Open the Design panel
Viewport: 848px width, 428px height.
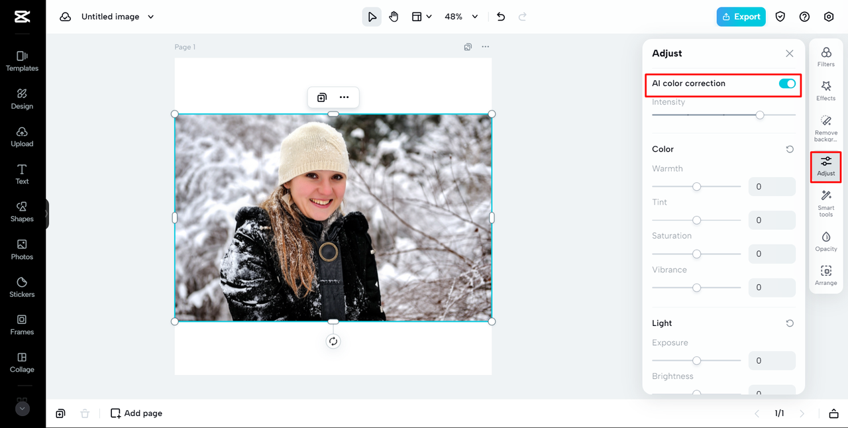[x=22, y=99]
